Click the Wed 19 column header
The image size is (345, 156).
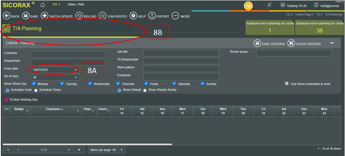click(x=223, y=111)
